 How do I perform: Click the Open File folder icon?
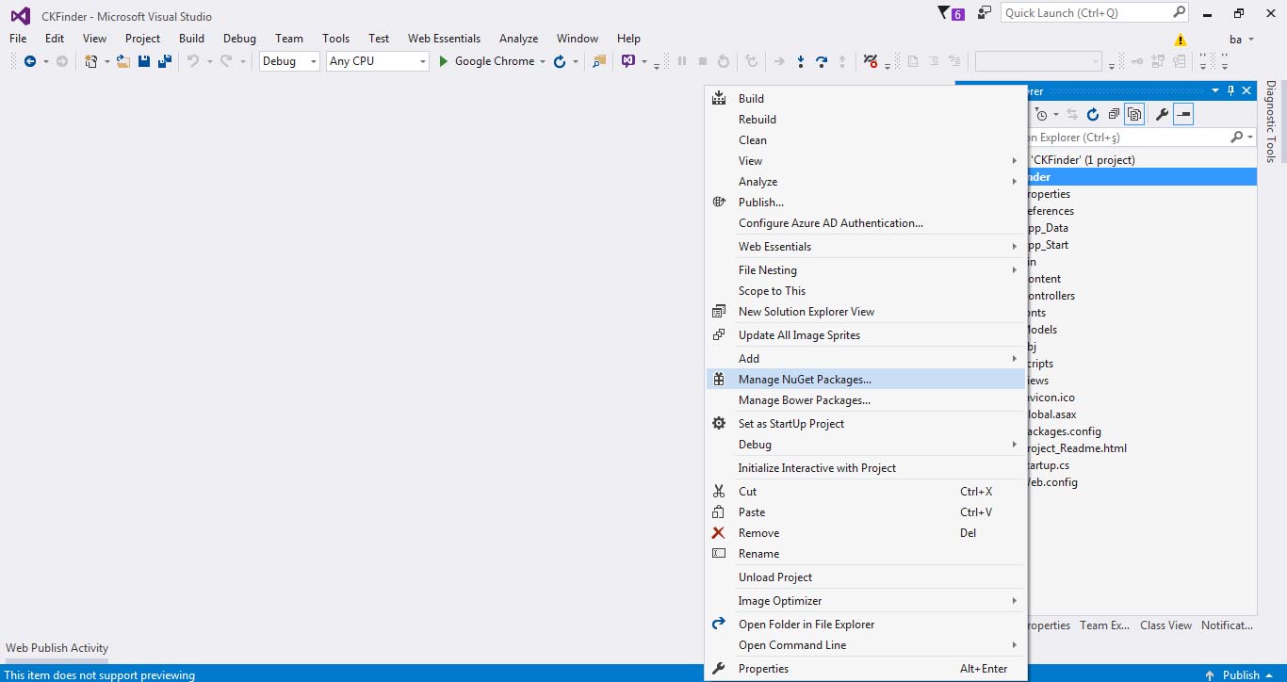pos(122,61)
